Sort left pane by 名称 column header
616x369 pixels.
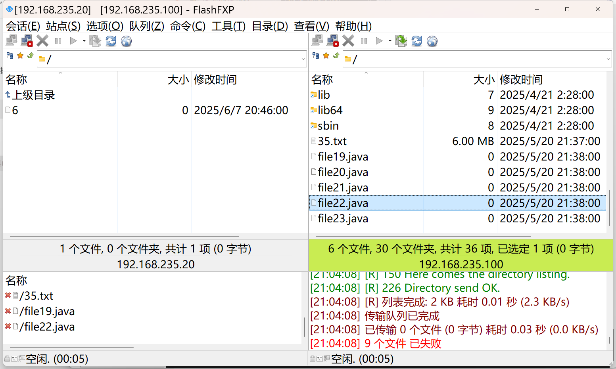click(x=60, y=80)
